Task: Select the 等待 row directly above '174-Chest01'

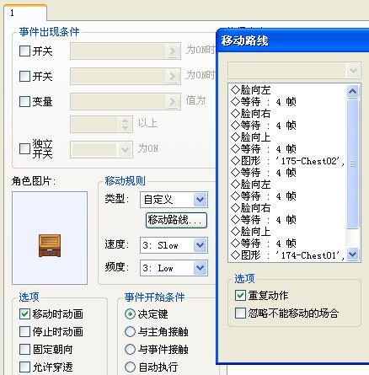Action: point(287,244)
